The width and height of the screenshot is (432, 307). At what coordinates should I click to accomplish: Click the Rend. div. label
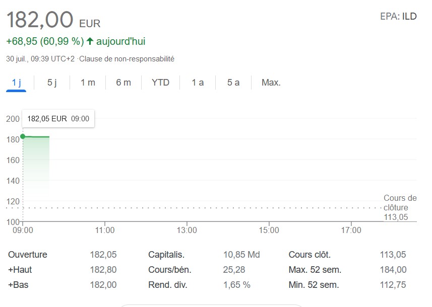click(x=167, y=285)
